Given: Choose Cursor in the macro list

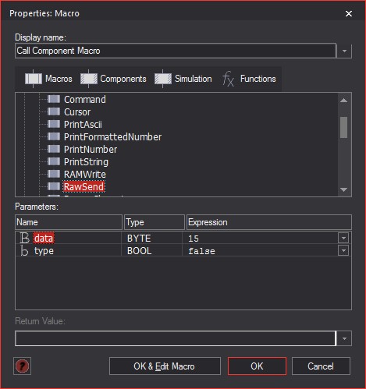Looking at the screenshot, I should click(x=77, y=112).
